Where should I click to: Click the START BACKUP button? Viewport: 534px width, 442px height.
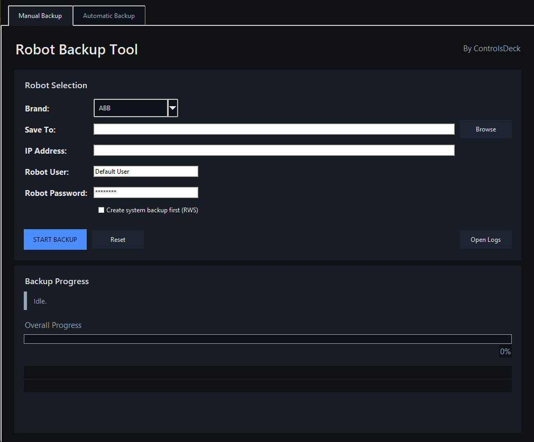pos(55,239)
